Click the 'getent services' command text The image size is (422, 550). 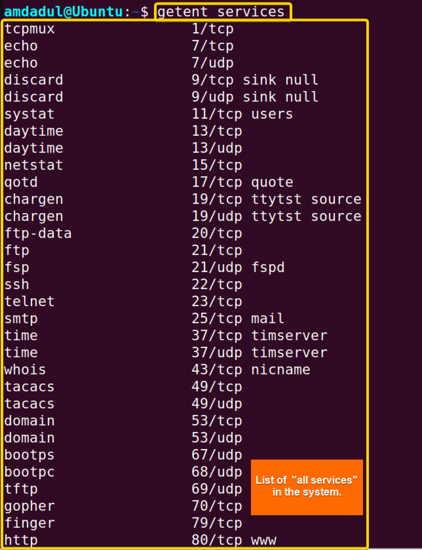(221, 12)
